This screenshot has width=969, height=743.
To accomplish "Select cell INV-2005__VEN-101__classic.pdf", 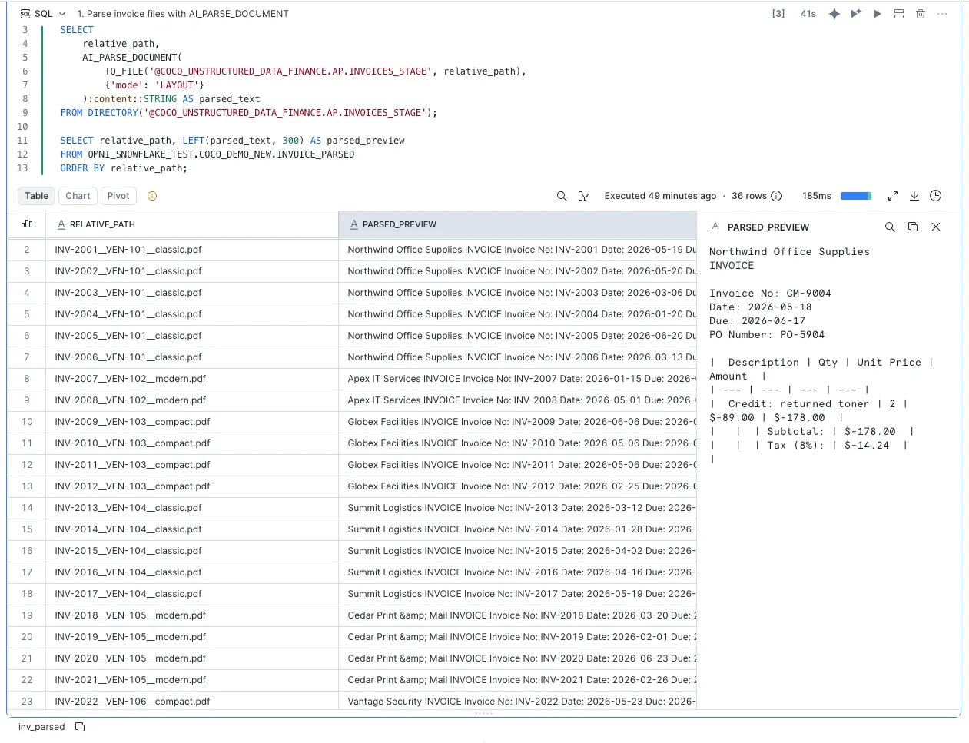I will pos(192,336).
